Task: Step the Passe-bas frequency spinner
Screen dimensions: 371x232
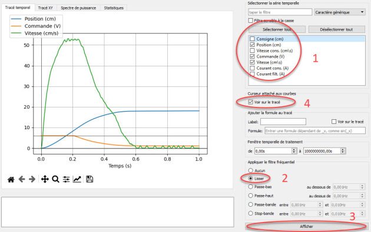Action: tap(362, 187)
